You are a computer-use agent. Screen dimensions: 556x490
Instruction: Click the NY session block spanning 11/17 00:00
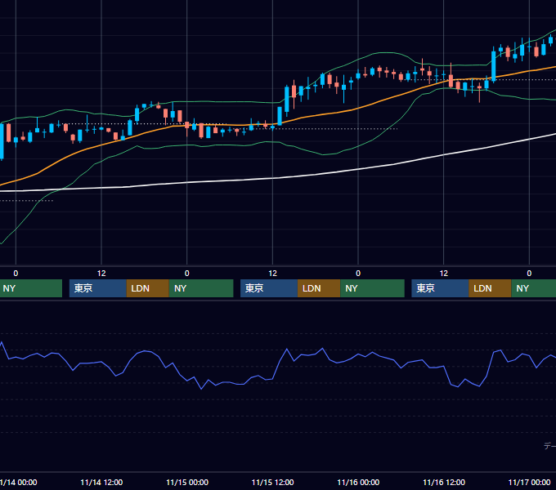point(534,288)
